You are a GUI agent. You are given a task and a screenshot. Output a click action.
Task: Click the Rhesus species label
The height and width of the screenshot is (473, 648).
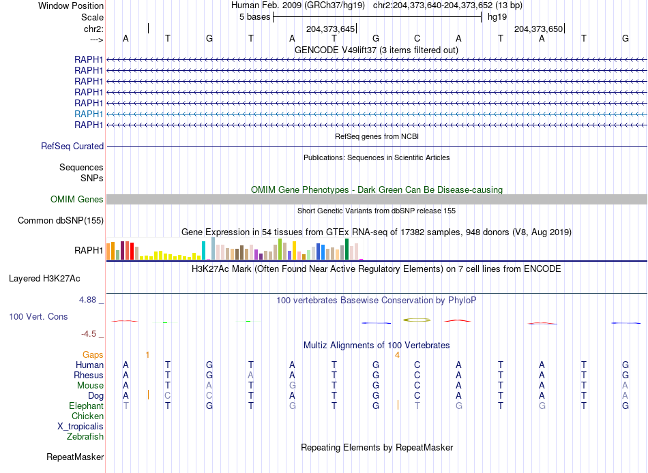[x=89, y=376]
